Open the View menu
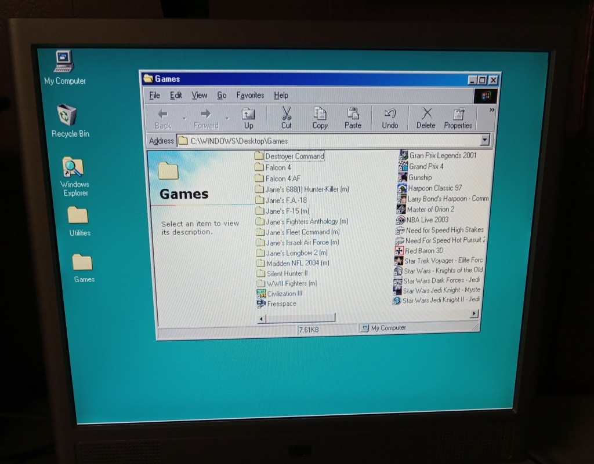This screenshot has width=594, height=464. (200, 96)
